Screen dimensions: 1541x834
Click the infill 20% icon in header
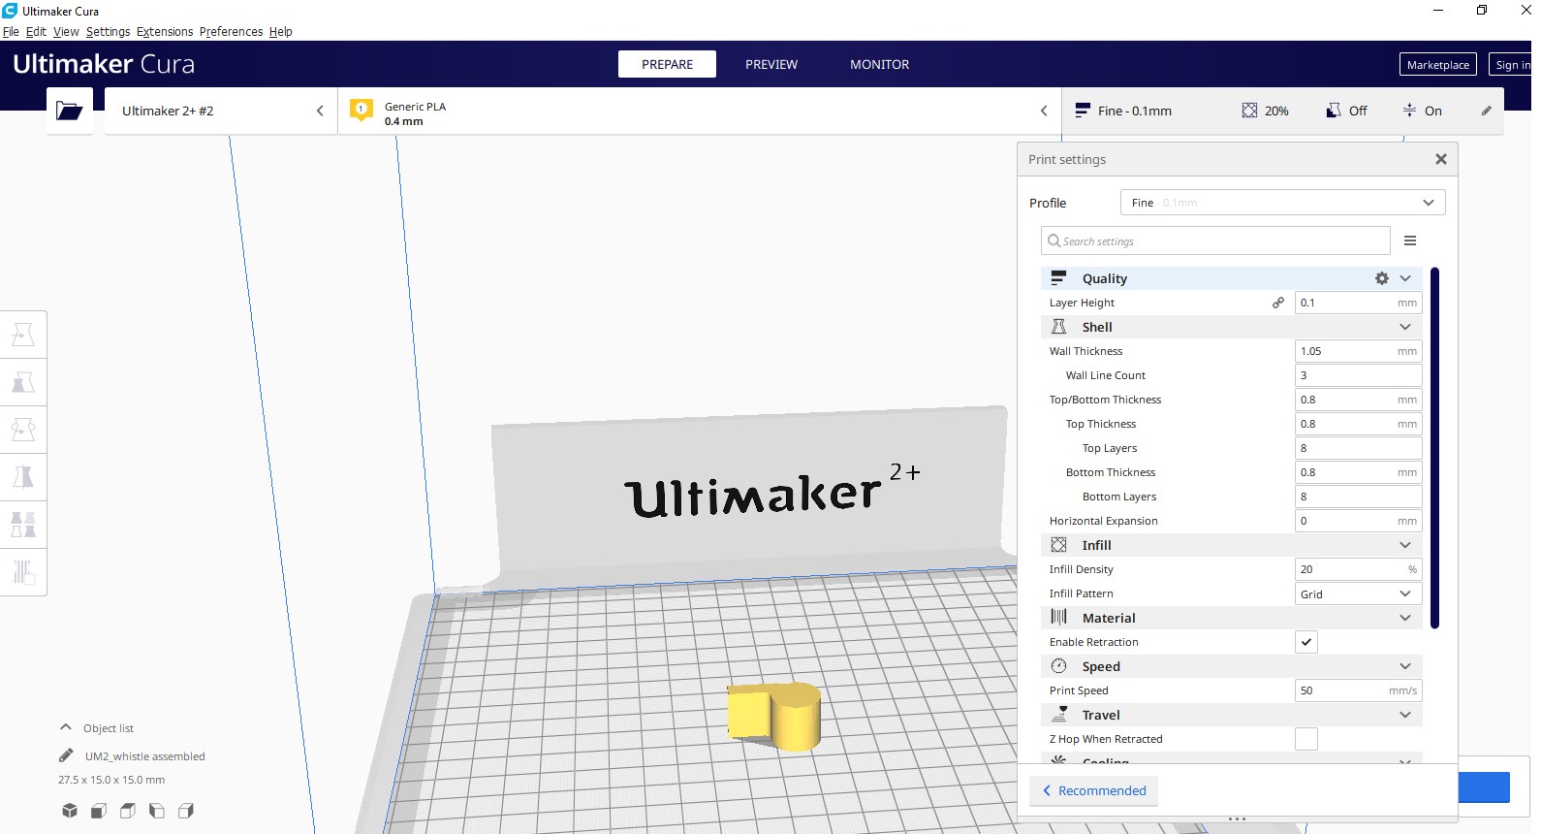[1249, 111]
